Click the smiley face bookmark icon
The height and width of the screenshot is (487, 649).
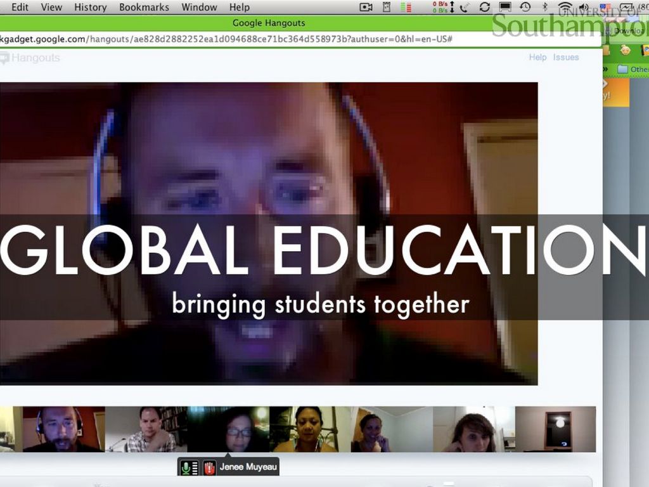[x=625, y=50]
